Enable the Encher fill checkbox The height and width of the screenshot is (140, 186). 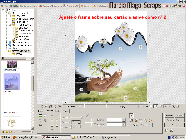[x=95, y=120]
